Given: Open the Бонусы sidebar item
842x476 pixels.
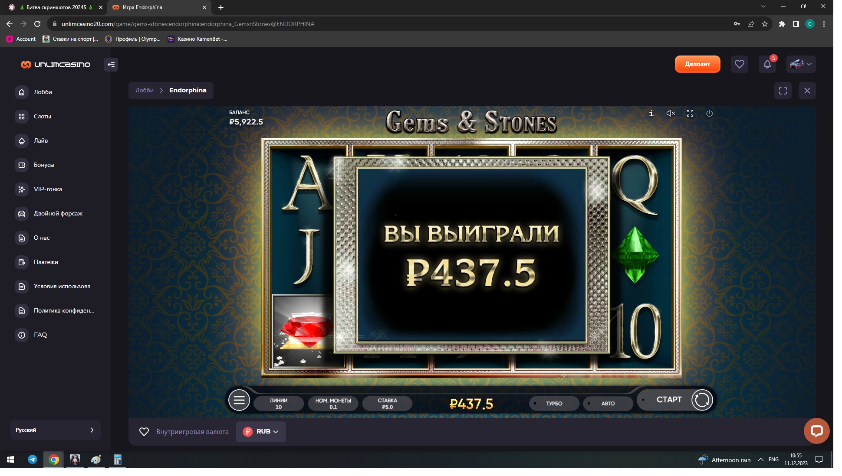Looking at the screenshot, I should [44, 165].
